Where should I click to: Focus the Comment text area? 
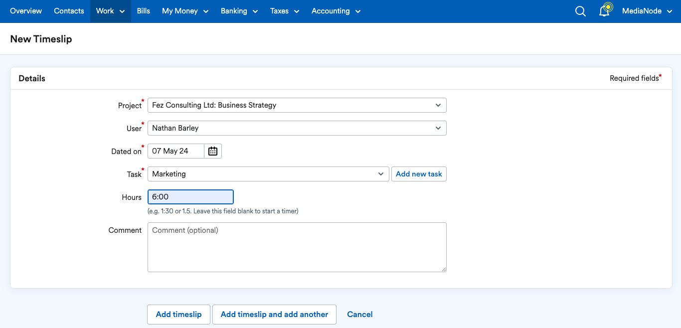297,247
